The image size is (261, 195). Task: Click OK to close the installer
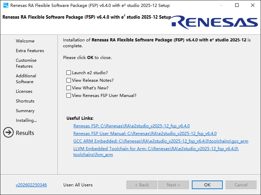(x=207, y=185)
